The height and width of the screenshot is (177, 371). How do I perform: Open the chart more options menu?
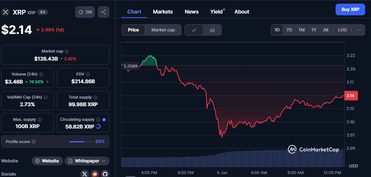[359, 30]
